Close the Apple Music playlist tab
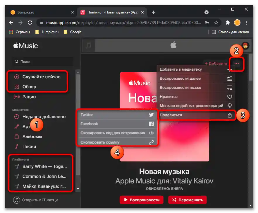 (x=142, y=12)
